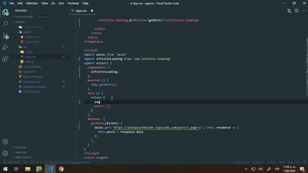This screenshot has height=173, width=308.
Task: Open the Explorer panel more actions ellipsis
Action: click(x=62, y=11)
